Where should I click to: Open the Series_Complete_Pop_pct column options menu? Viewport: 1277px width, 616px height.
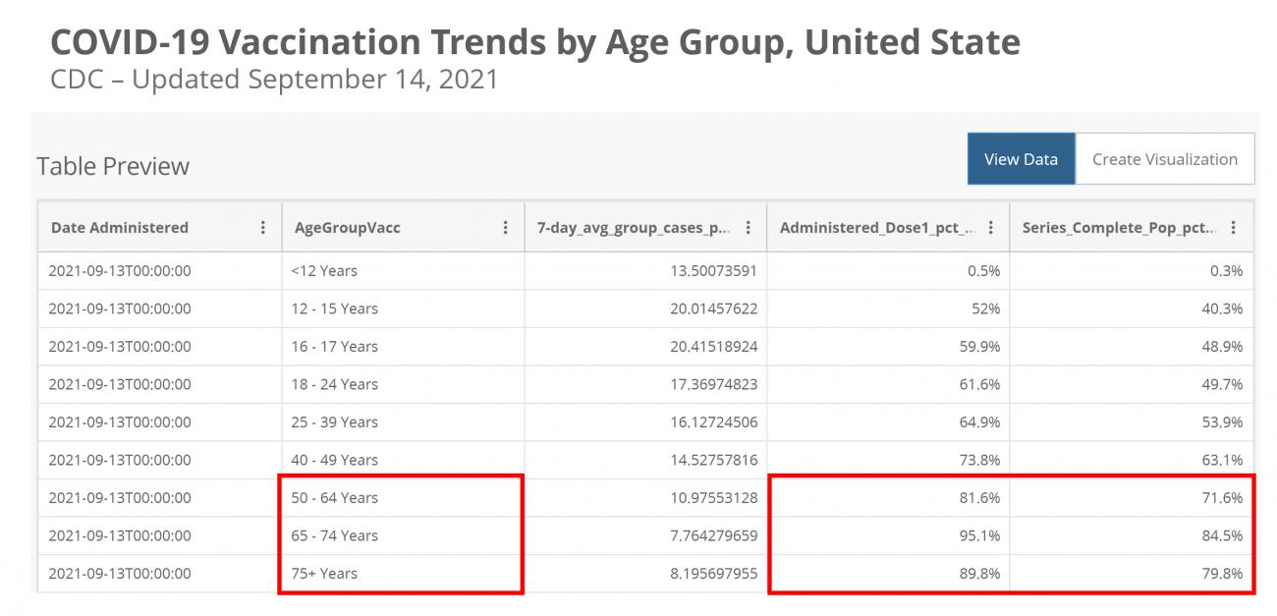1233,227
